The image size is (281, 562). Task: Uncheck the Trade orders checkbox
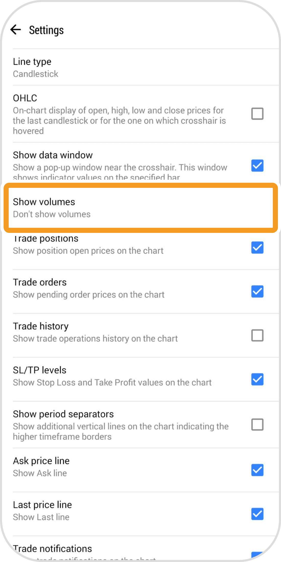point(257,291)
